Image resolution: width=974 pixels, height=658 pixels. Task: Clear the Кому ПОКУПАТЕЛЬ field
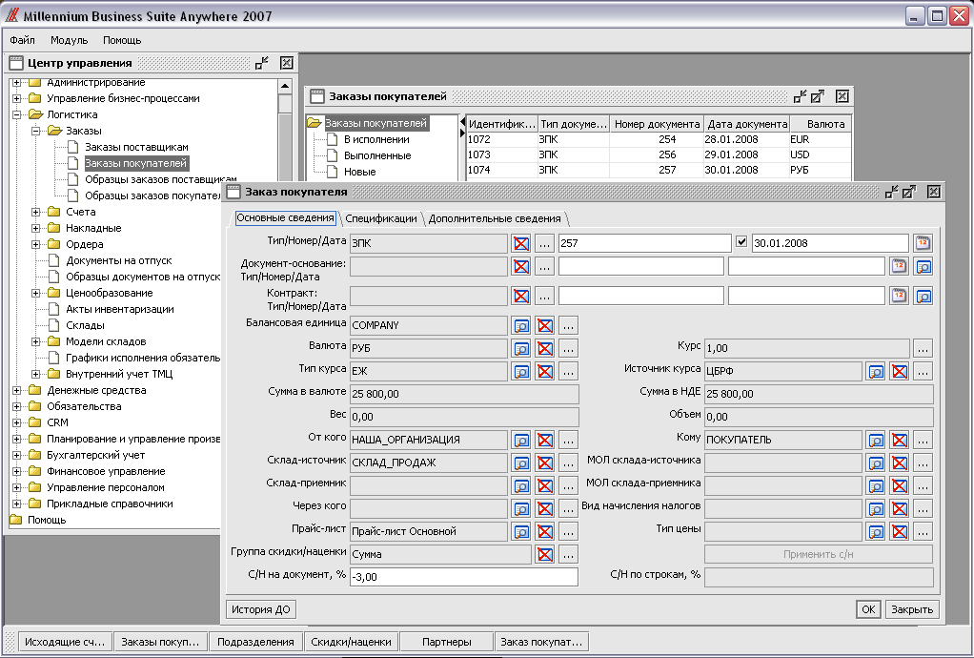point(900,440)
